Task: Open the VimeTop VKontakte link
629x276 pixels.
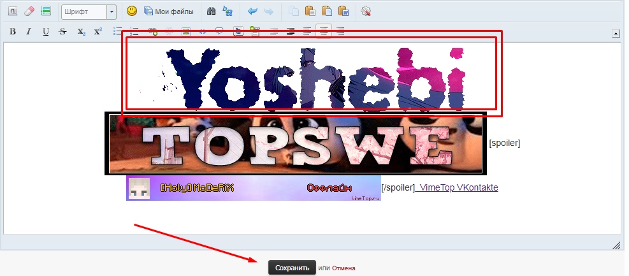Action: coord(458,187)
